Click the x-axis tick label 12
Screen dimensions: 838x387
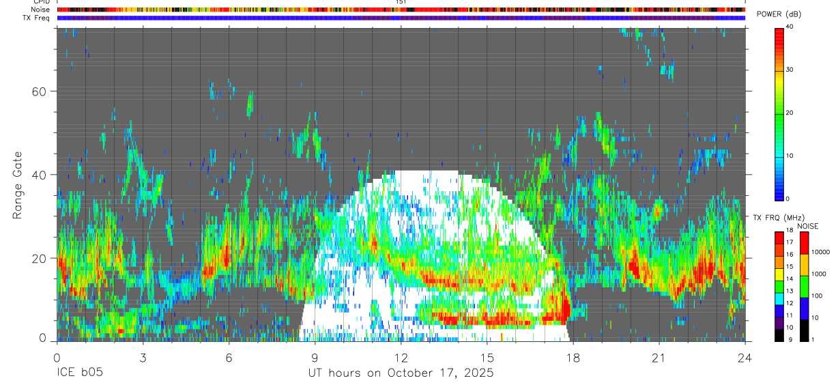point(401,358)
